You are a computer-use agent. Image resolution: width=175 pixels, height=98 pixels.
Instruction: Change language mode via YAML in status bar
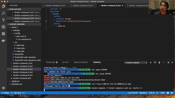tap(162, 93)
